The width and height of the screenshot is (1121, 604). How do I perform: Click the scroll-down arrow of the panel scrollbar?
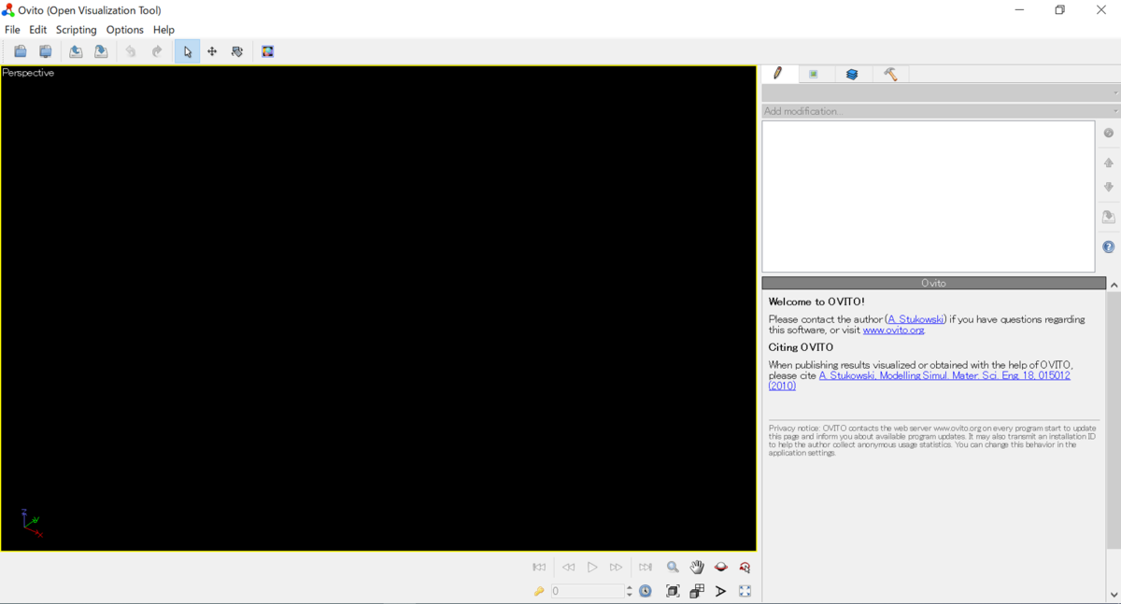coord(1114,595)
